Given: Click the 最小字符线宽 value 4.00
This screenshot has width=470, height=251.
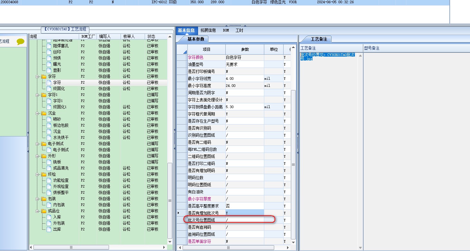Looking at the screenshot, I should 245,79.
